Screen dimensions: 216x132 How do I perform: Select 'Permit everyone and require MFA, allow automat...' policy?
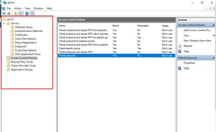pos(116,34)
